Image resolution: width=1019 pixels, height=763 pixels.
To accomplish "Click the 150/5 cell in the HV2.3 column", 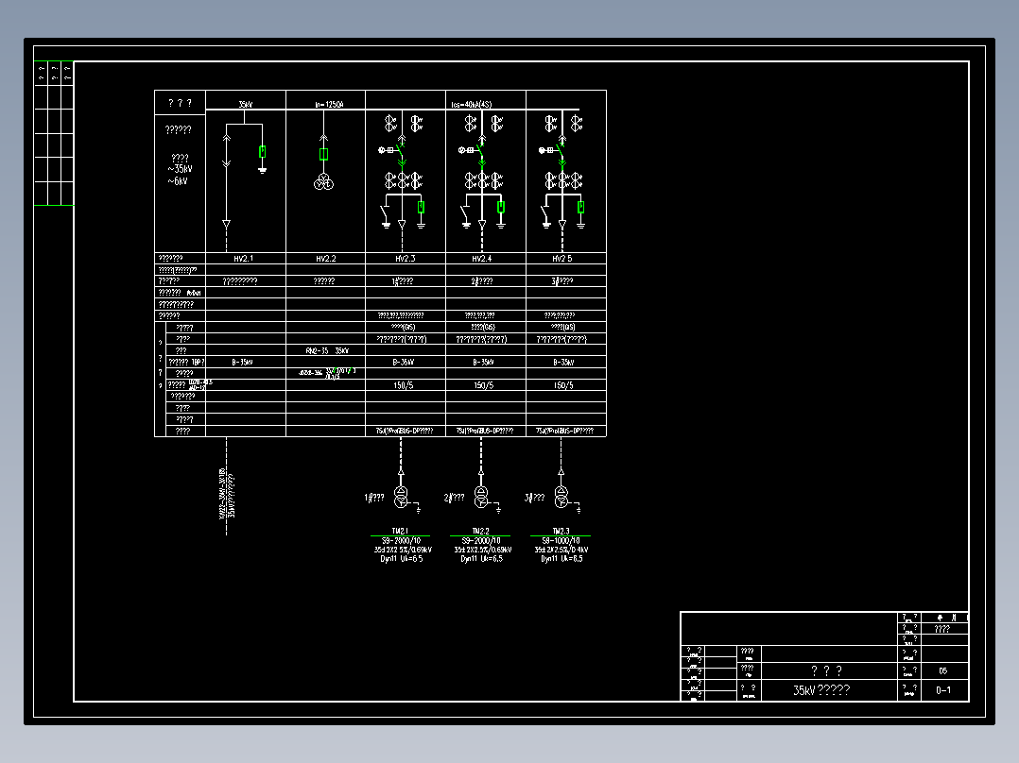I will pyautogui.click(x=403, y=385).
